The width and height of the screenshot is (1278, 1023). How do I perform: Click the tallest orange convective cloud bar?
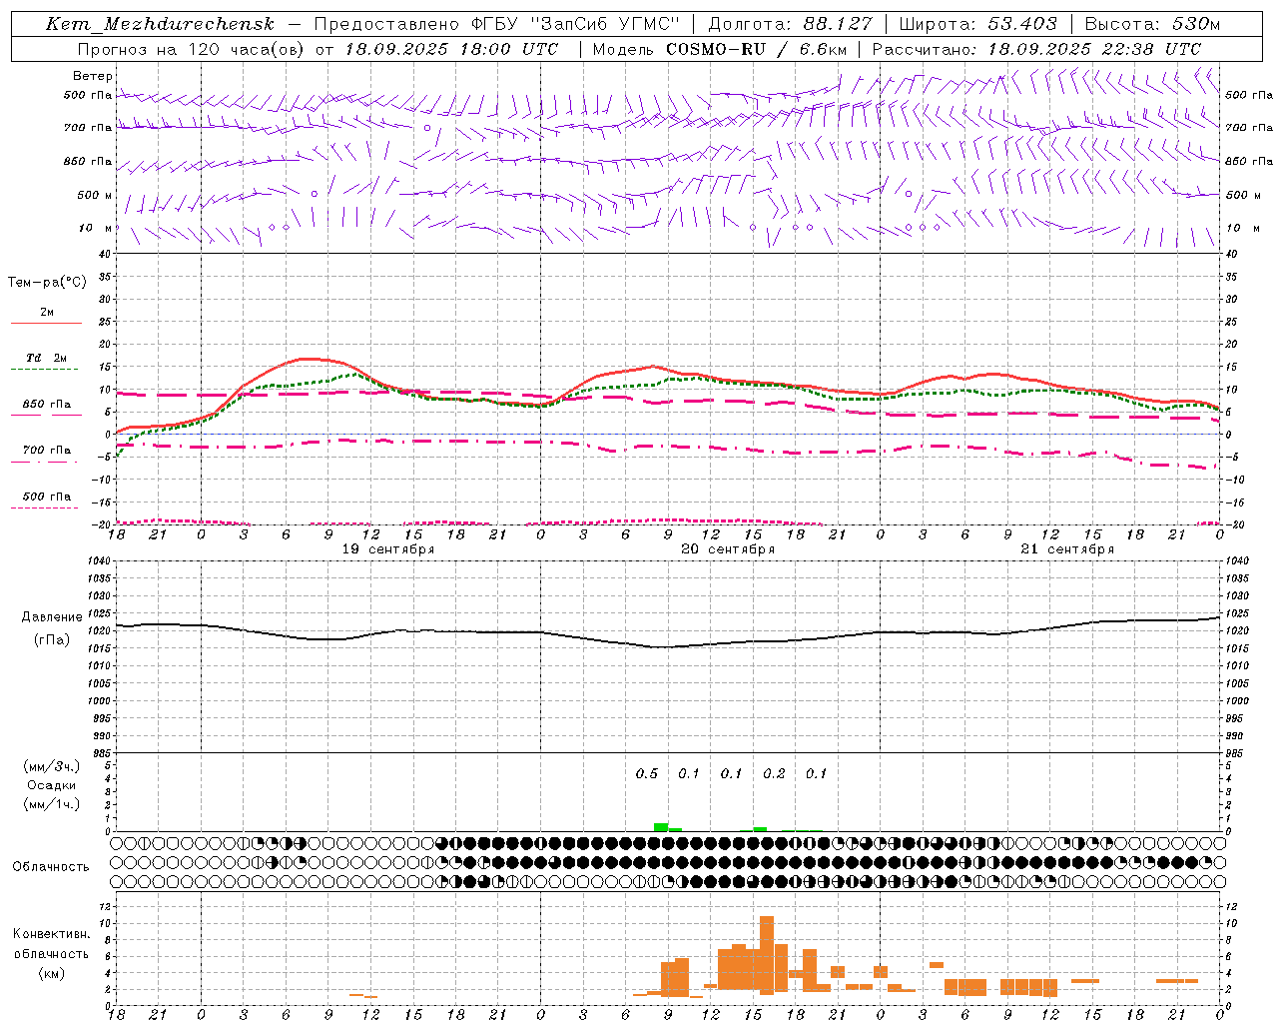(x=767, y=955)
